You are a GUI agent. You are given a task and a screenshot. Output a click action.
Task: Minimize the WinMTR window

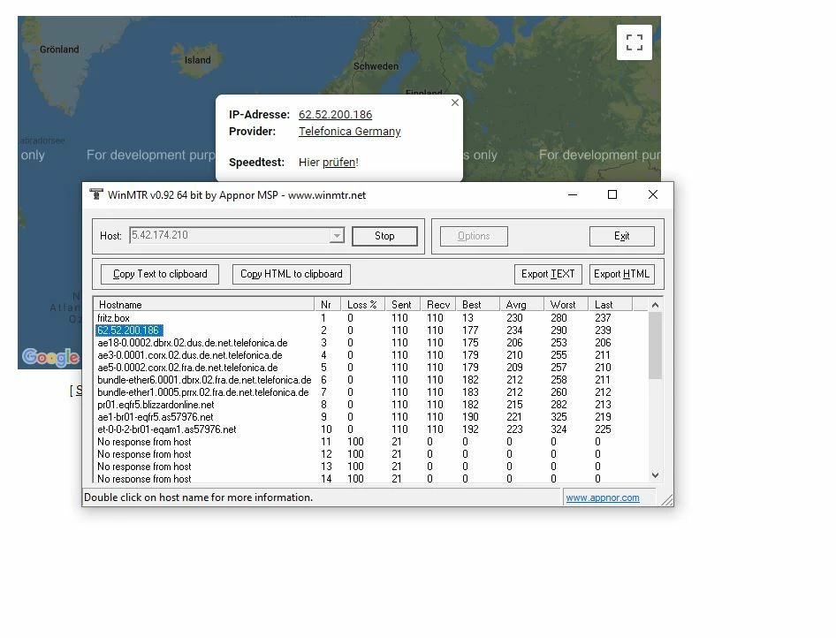click(x=573, y=194)
